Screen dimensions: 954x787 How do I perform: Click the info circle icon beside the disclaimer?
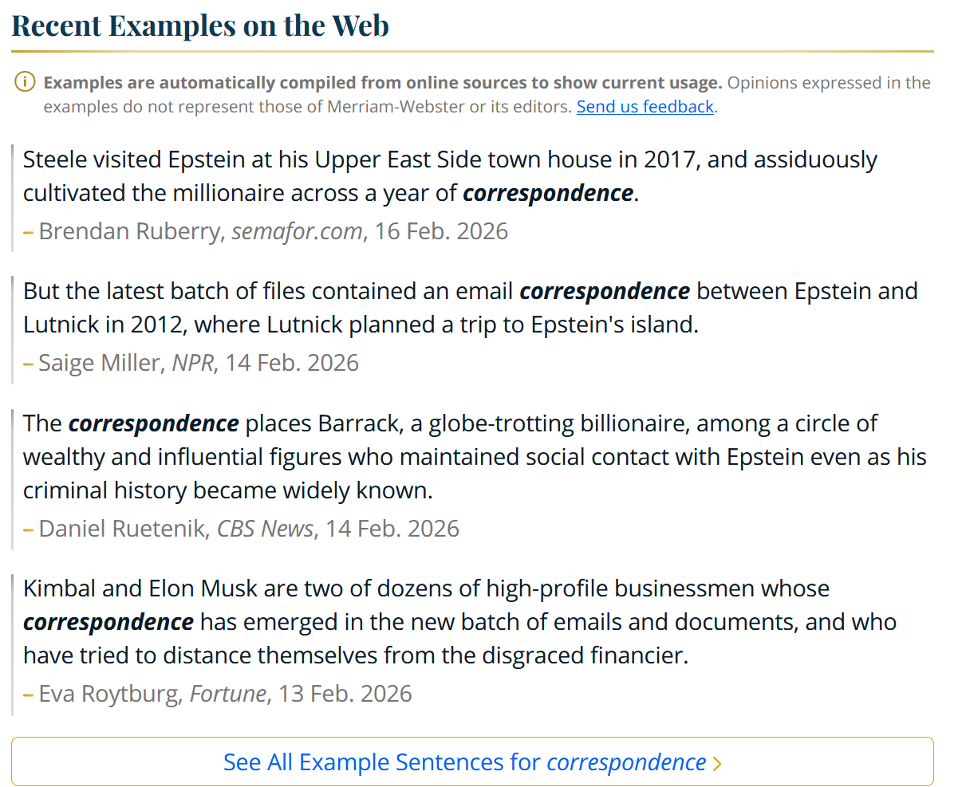tap(25, 82)
